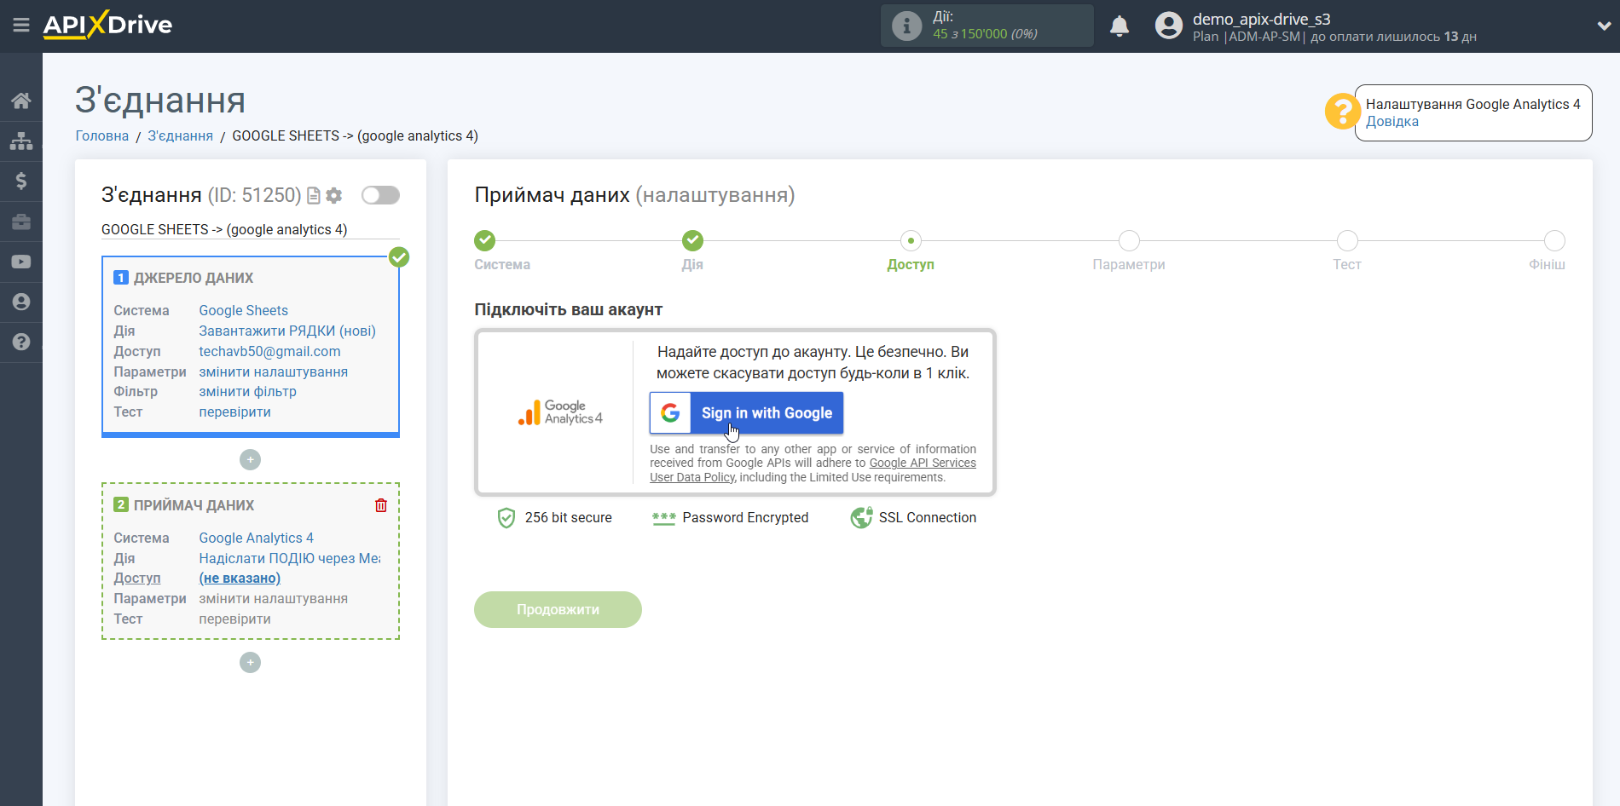Screen dimensions: 1620x806
Task: Open techavb50@gmail.com access link
Action: (269, 352)
